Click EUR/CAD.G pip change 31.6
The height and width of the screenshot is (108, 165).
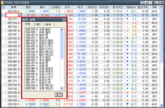tap(134, 85)
